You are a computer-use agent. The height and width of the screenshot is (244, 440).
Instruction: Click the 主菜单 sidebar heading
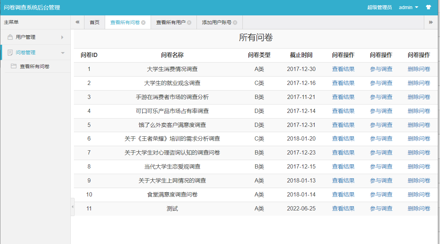point(11,22)
